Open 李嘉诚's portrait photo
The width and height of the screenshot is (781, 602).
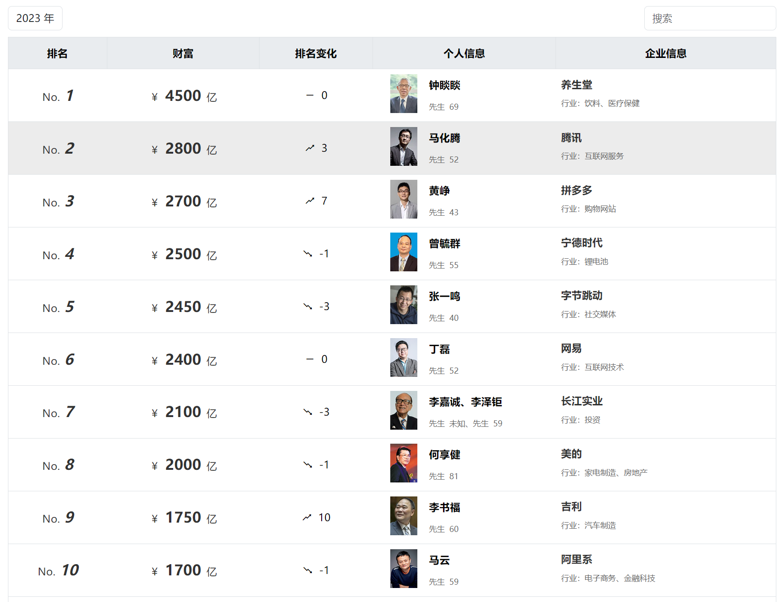click(x=403, y=411)
